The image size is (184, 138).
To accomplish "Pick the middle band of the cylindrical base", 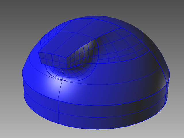I will pos(95,101).
